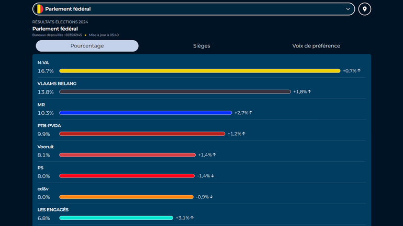Click the -1,4% down change indicator
This screenshot has height=226, width=403.
point(206,176)
